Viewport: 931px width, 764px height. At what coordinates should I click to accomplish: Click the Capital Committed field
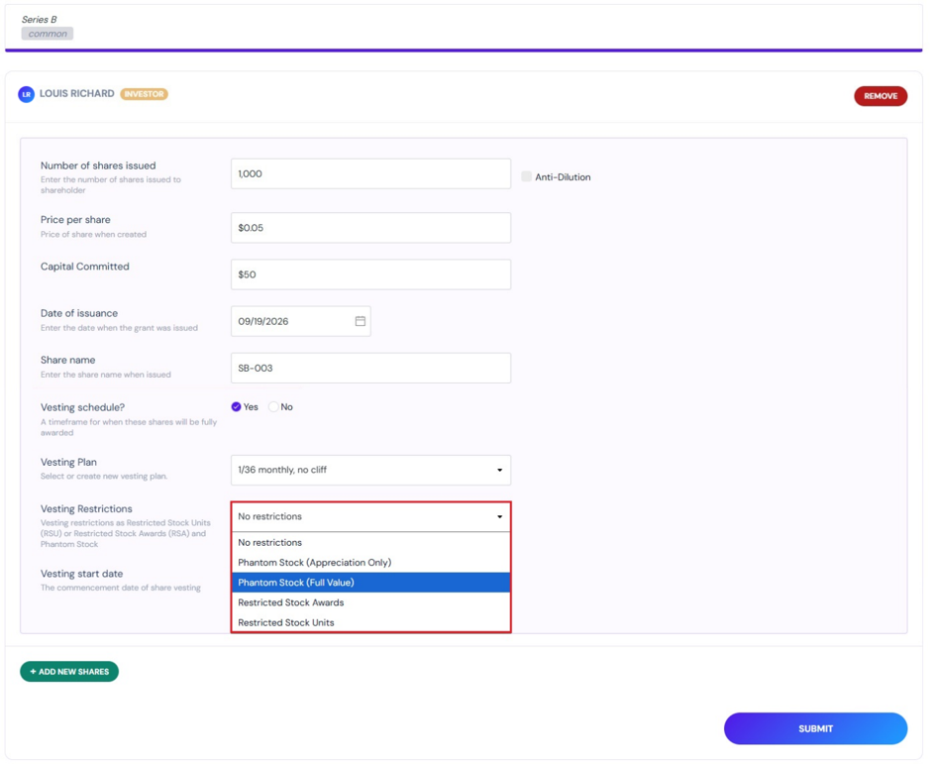tap(371, 274)
